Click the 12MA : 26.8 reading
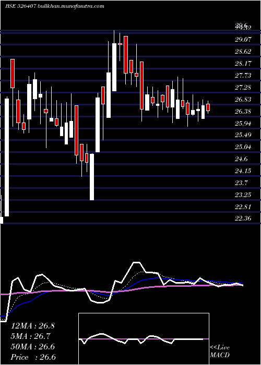 tap(33, 326)
